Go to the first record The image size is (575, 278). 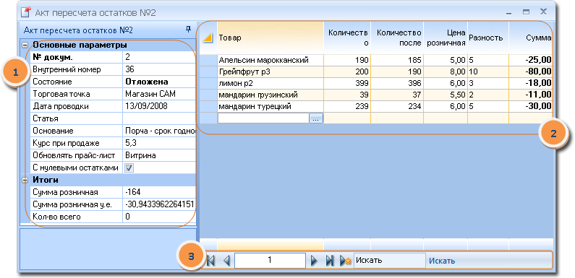pos(211,261)
